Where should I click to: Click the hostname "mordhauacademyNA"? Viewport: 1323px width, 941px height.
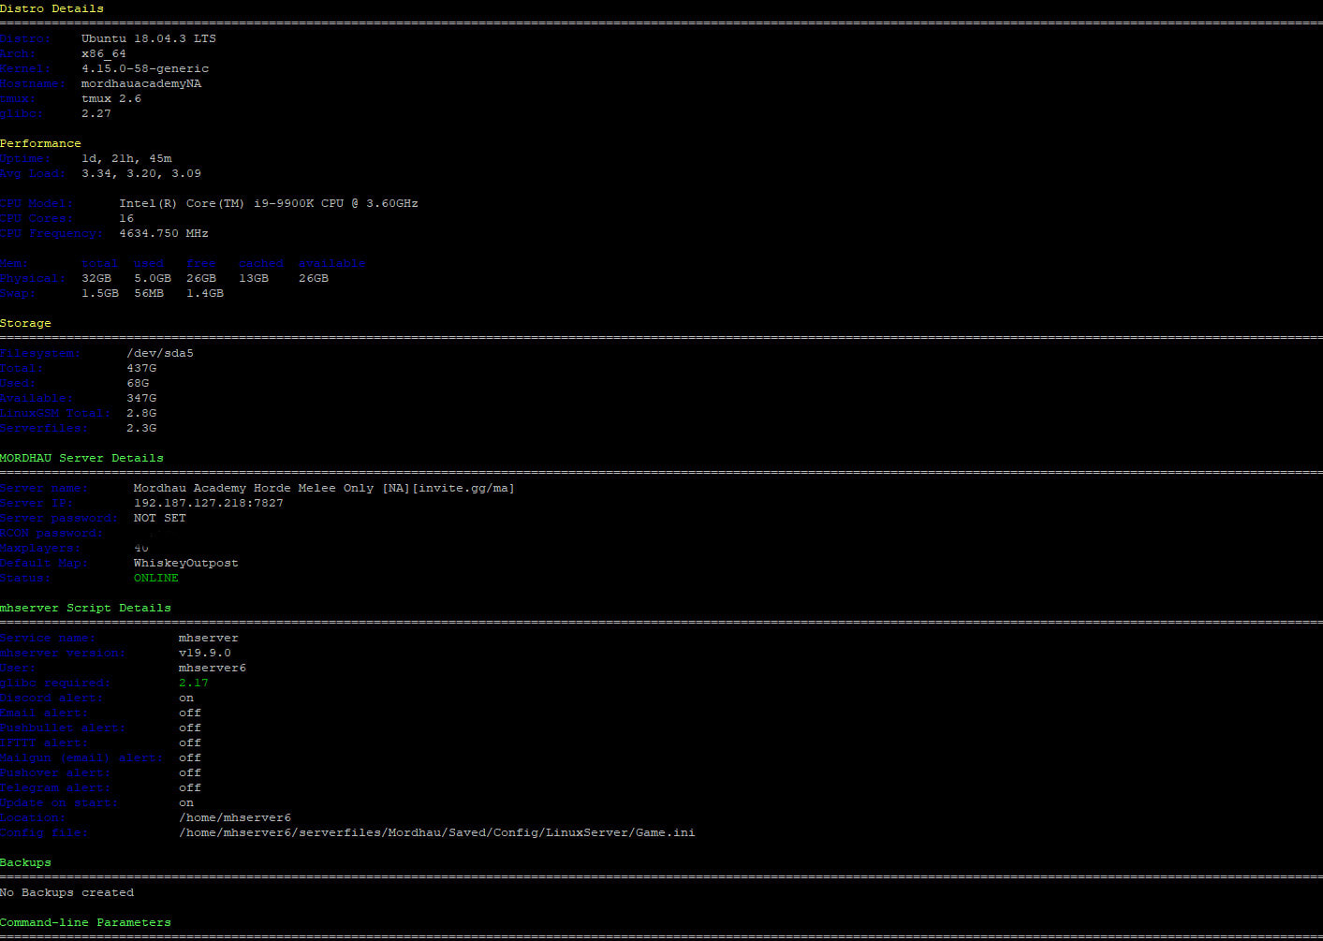click(x=141, y=83)
